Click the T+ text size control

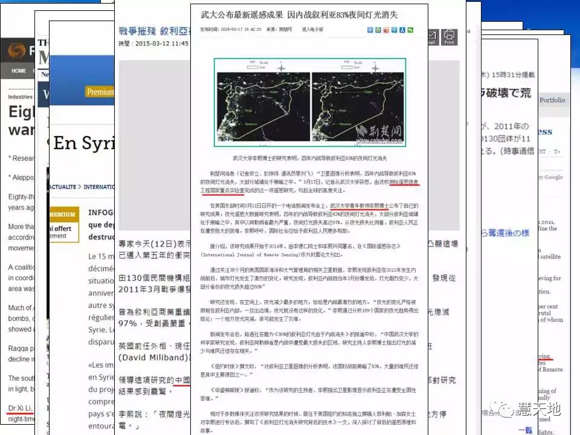click(557, 152)
